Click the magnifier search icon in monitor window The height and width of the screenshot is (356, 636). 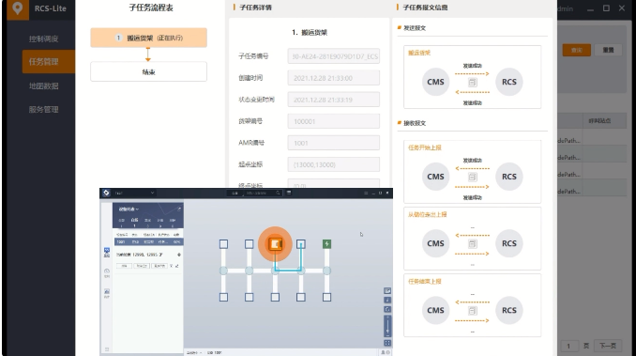click(278, 193)
